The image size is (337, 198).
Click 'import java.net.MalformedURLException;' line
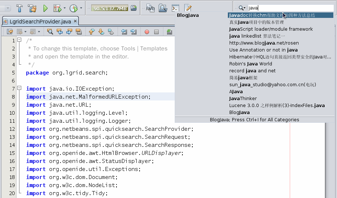click(x=88, y=97)
